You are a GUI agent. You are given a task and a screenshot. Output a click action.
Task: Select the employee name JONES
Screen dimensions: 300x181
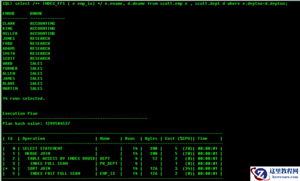tap(8, 38)
